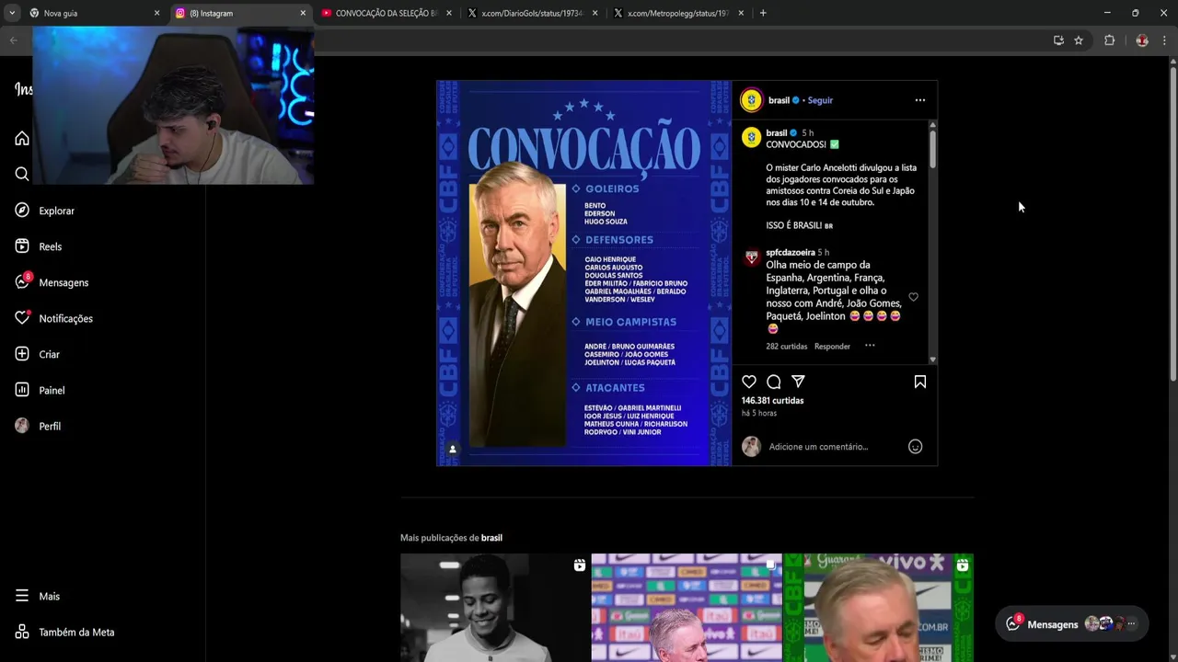Open Instagram Home from sidebar
1178x662 pixels.
[x=22, y=139]
